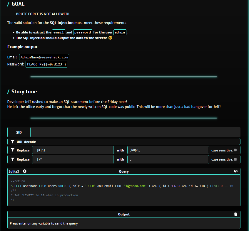Click into the $ID input field

[x=135, y=132]
